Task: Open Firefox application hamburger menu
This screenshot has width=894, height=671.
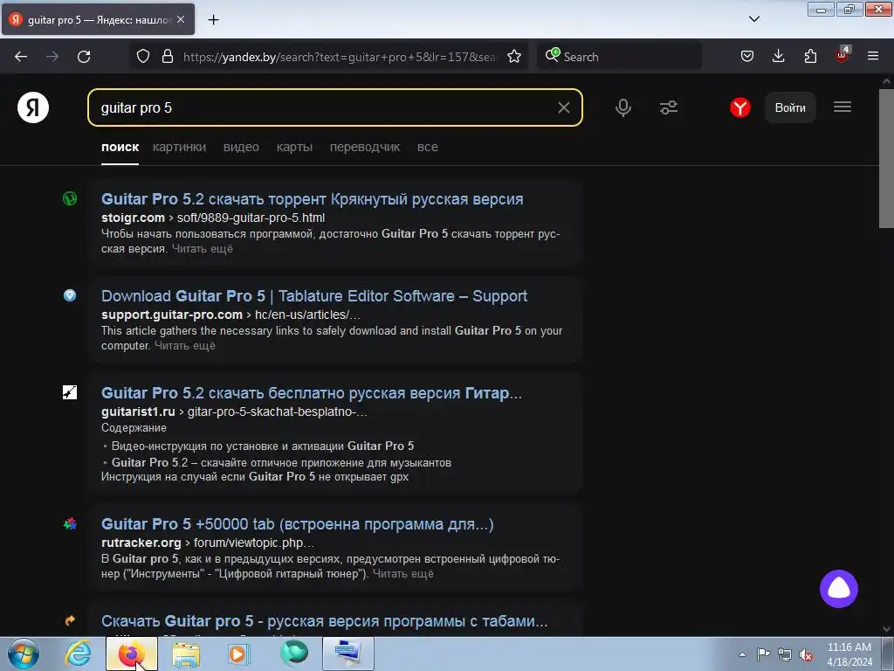Action: 873,57
